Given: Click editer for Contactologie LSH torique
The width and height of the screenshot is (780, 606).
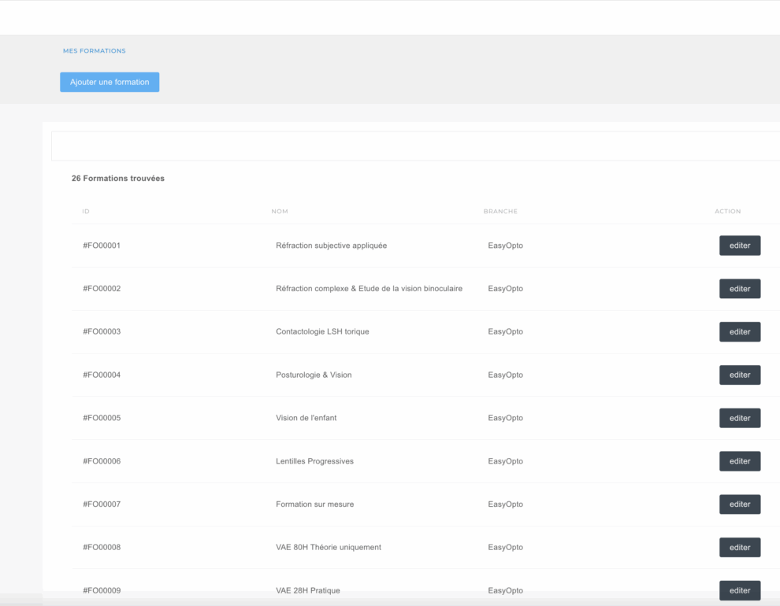Looking at the screenshot, I should coord(740,332).
